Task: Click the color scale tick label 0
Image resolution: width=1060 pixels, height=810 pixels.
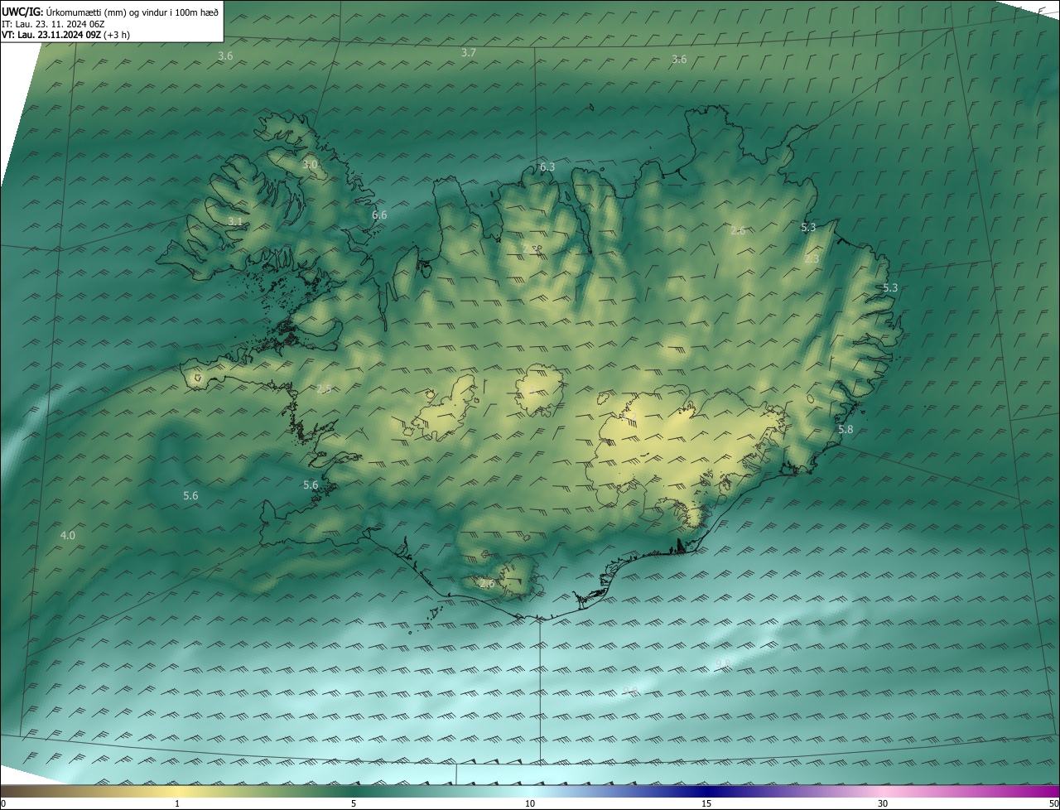Action: coord(3,803)
